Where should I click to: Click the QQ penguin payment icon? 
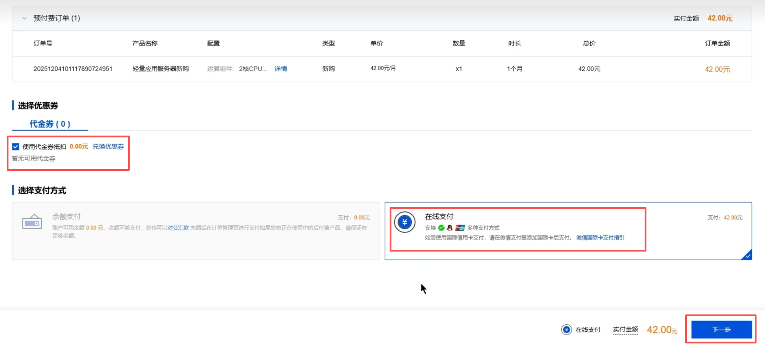pyautogui.click(x=450, y=228)
